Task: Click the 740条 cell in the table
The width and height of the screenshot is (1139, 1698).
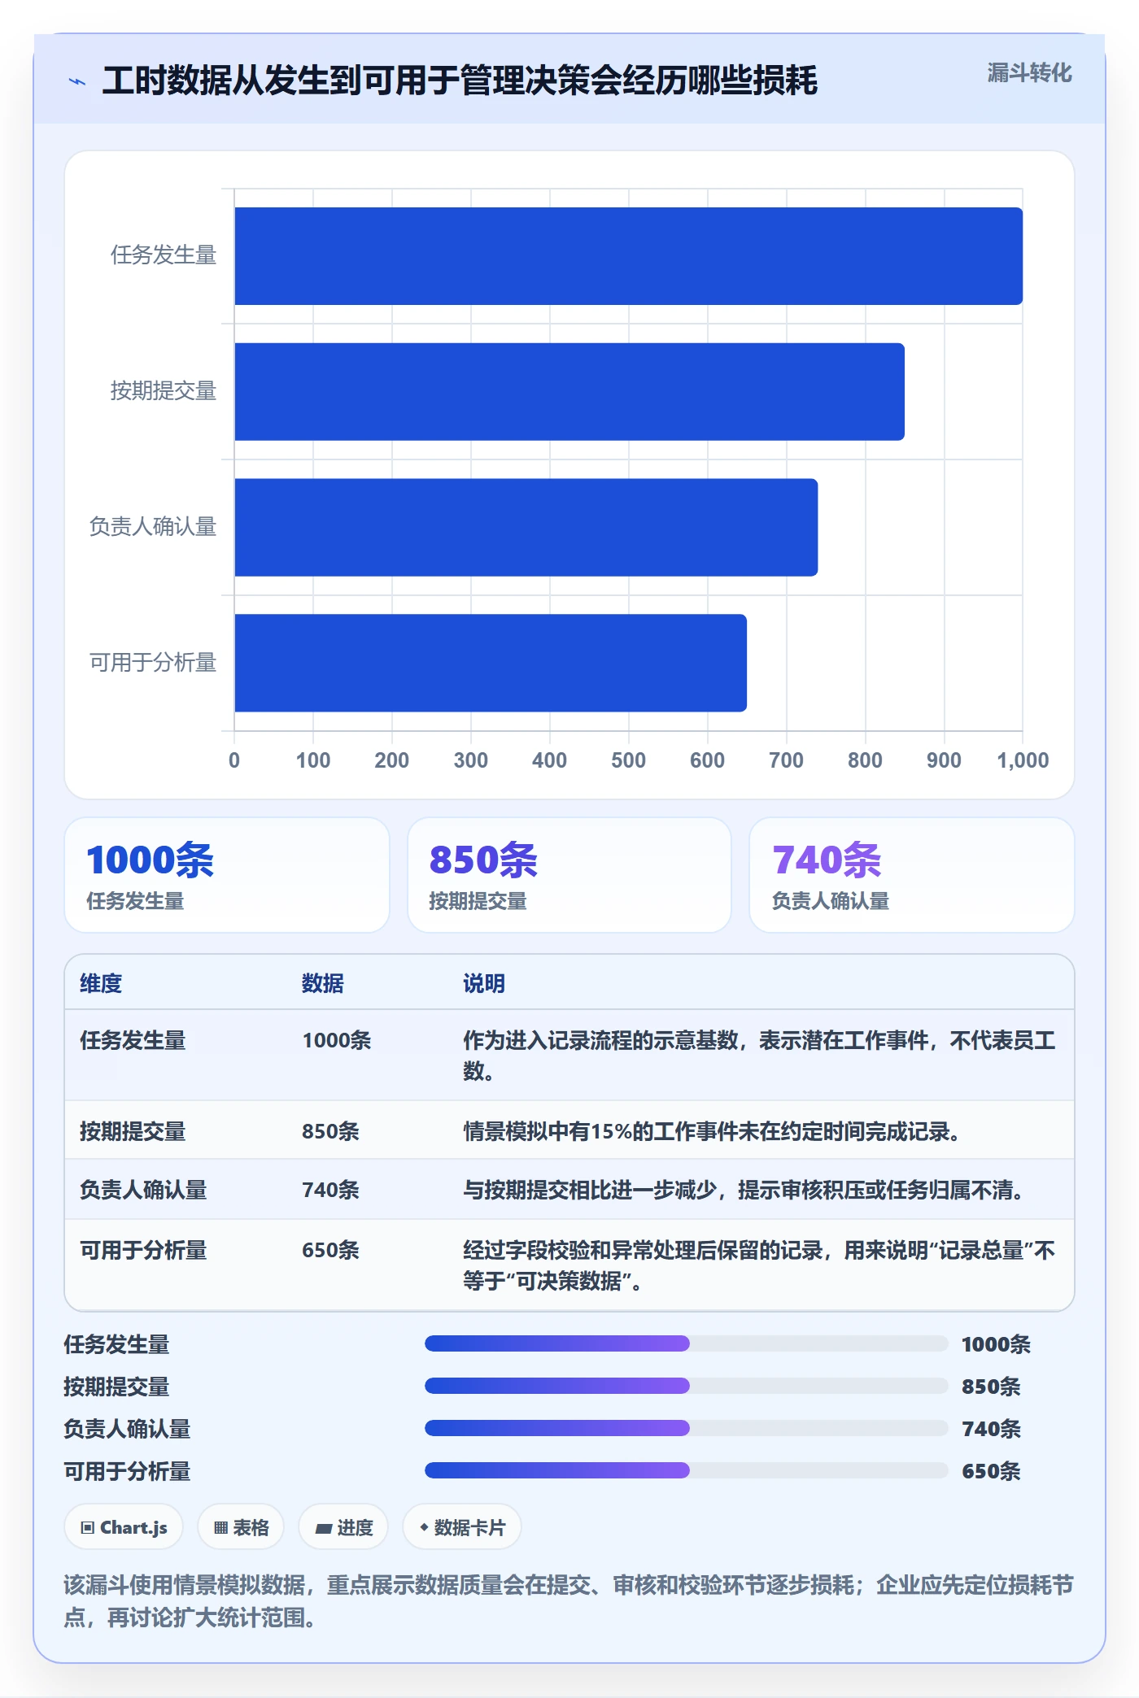Action: (x=330, y=1190)
